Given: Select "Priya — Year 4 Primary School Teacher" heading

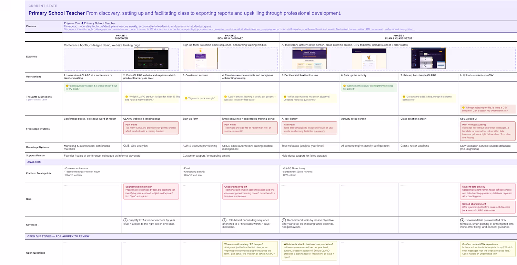Looking at the screenshot, I should (90, 23).
